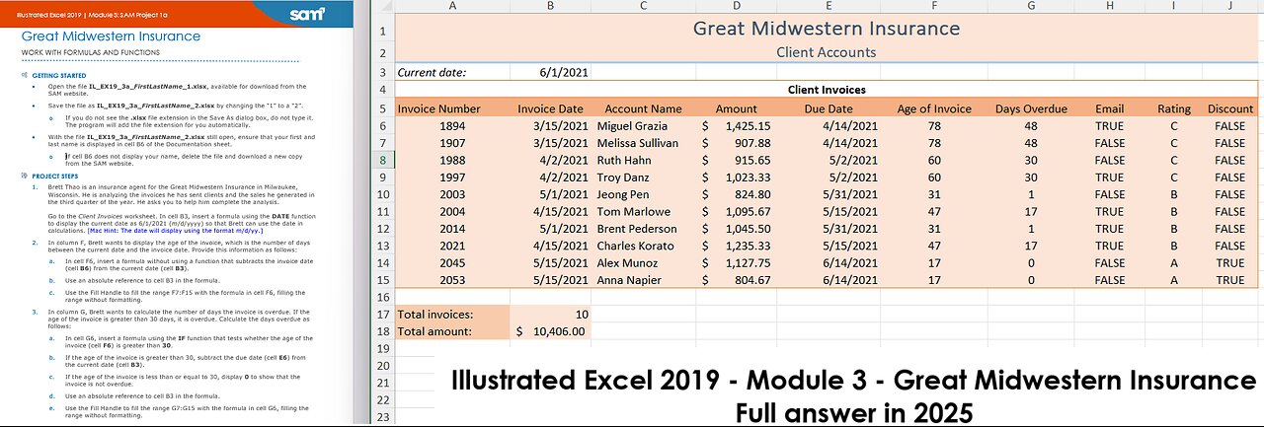Click the 'Great Midwestern Insurance' title in instructions panel
The image size is (1264, 427).
coord(111,36)
